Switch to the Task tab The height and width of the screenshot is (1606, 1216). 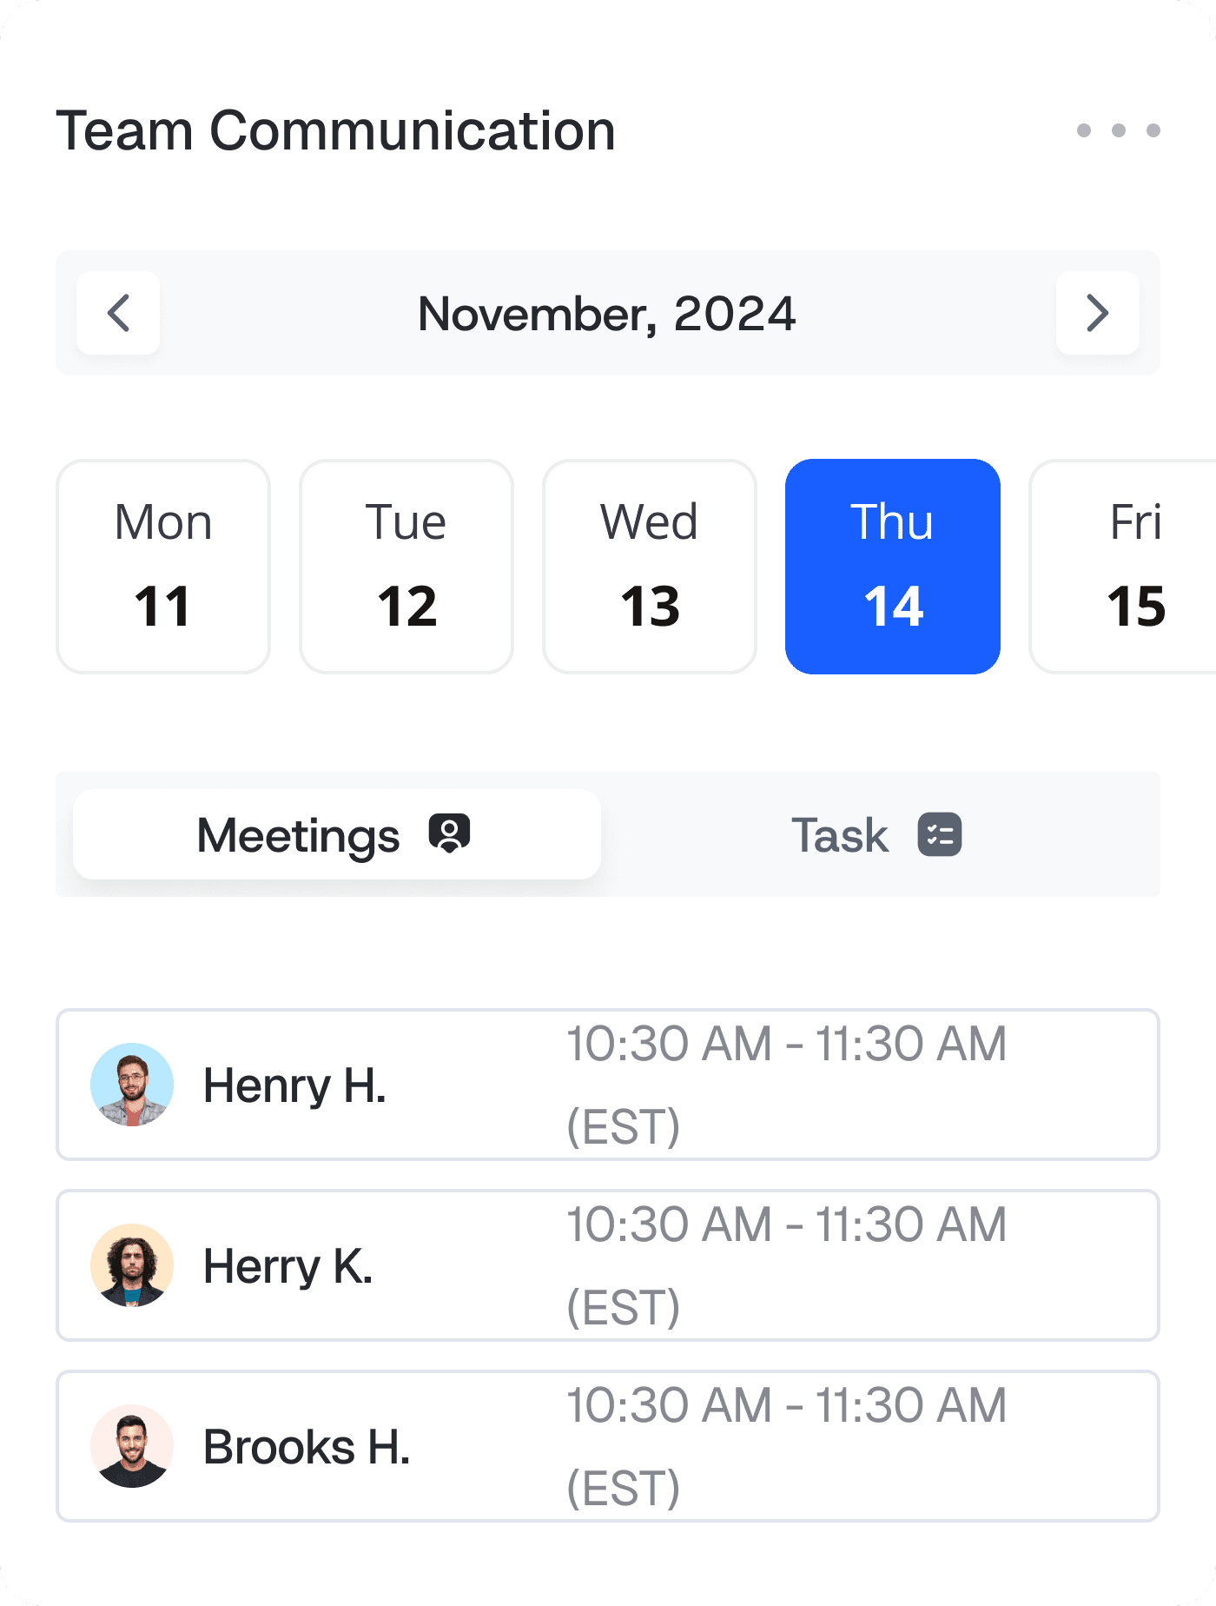[877, 834]
